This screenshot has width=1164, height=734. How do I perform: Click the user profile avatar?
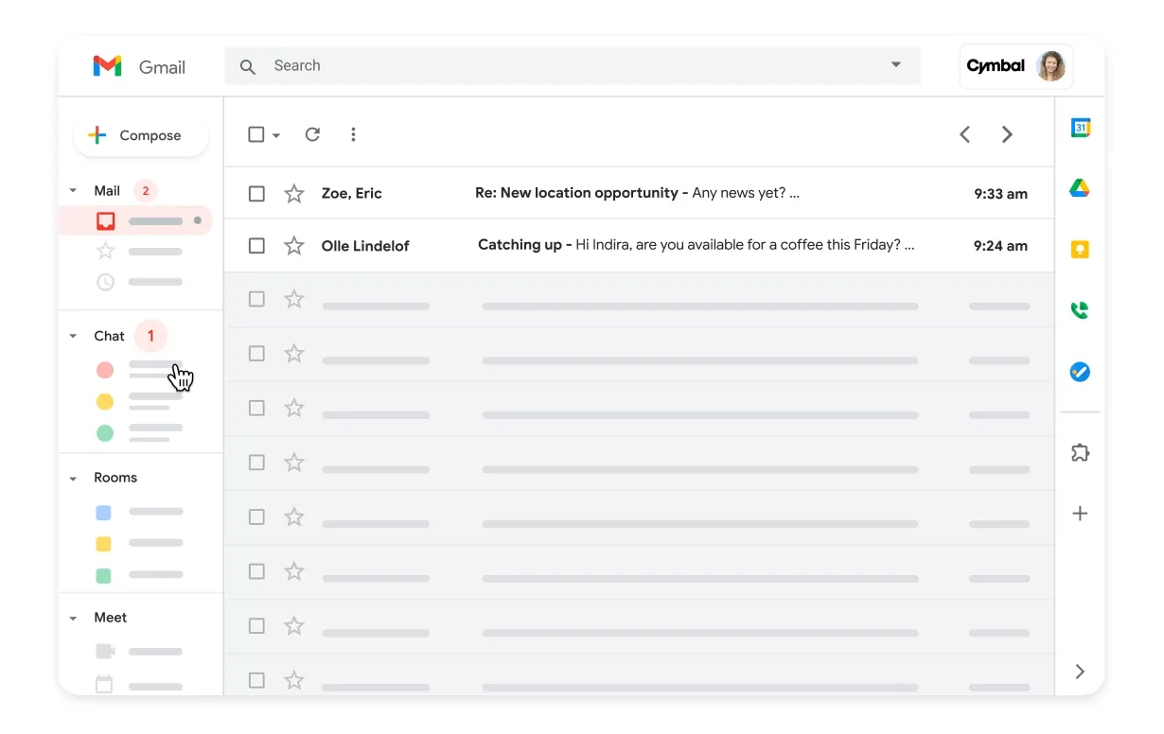click(x=1051, y=66)
